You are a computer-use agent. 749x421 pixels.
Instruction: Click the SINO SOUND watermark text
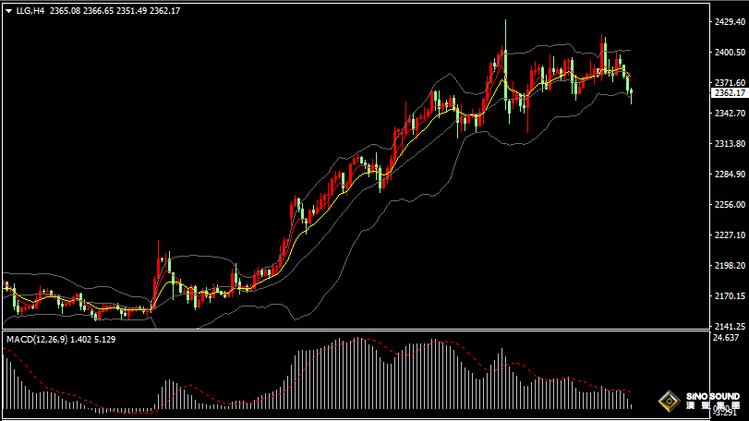pyautogui.click(x=711, y=397)
